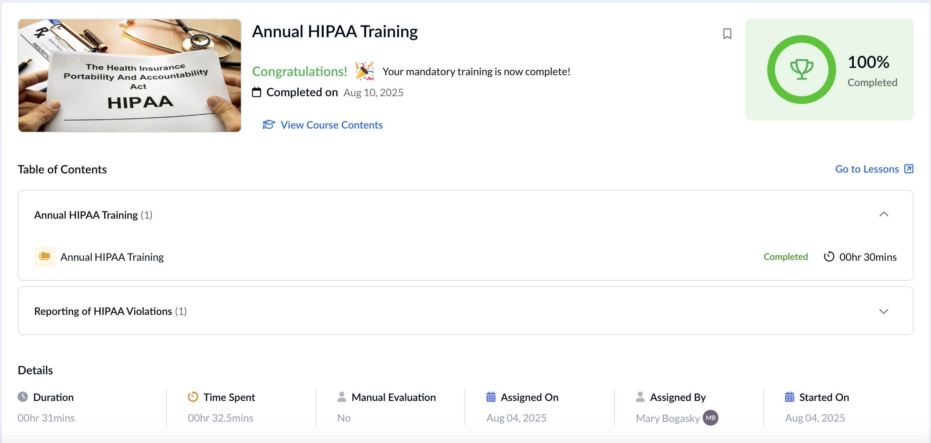Select the Table of Contents heading
This screenshot has height=443, width=931.
(62, 169)
